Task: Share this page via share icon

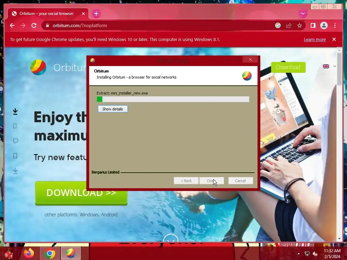Action: 289,25
